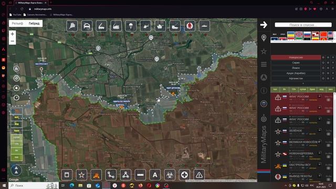
Task: Click Windows taskbar search box Поиск
Action: 34,185
